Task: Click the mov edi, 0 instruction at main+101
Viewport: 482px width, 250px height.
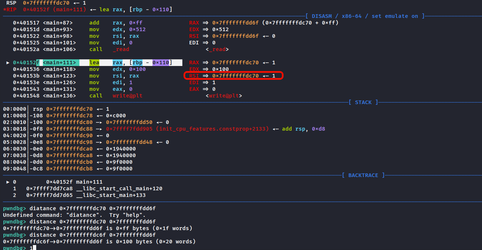Action: tap(111, 42)
